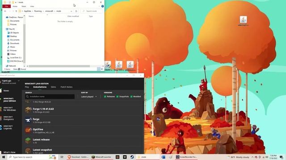Expand the recent locations arrow in Explorer
Screen dimensions: 286x160
point(13,11)
